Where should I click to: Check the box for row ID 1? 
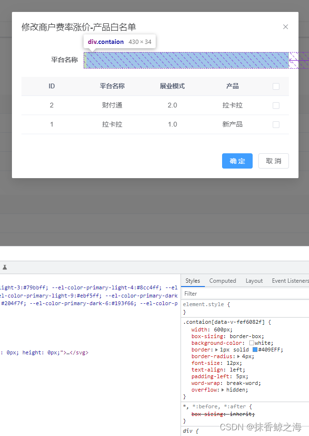coord(276,125)
